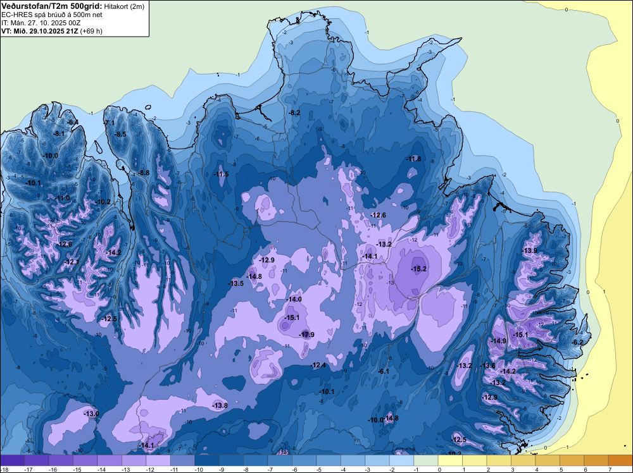Click the temperature label -14.0
The height and width of the screenshot is (473, 633).
click(x=294, y=299)
